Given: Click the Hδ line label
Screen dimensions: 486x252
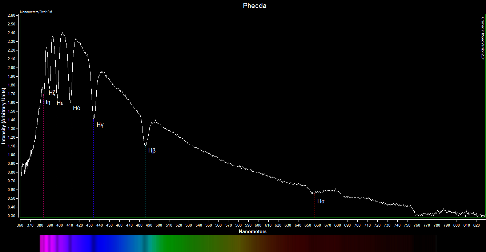Looking at the screenshot, I should coord(77,108).
